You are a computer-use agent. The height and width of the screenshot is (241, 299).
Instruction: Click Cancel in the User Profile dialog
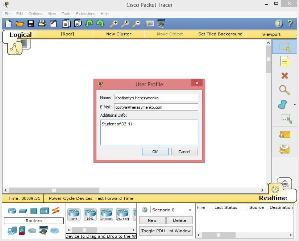[184, 152]
